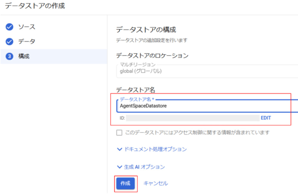Screen dimensions: 298x194
Task: Click the step 3 number badge
Action: 10,56
